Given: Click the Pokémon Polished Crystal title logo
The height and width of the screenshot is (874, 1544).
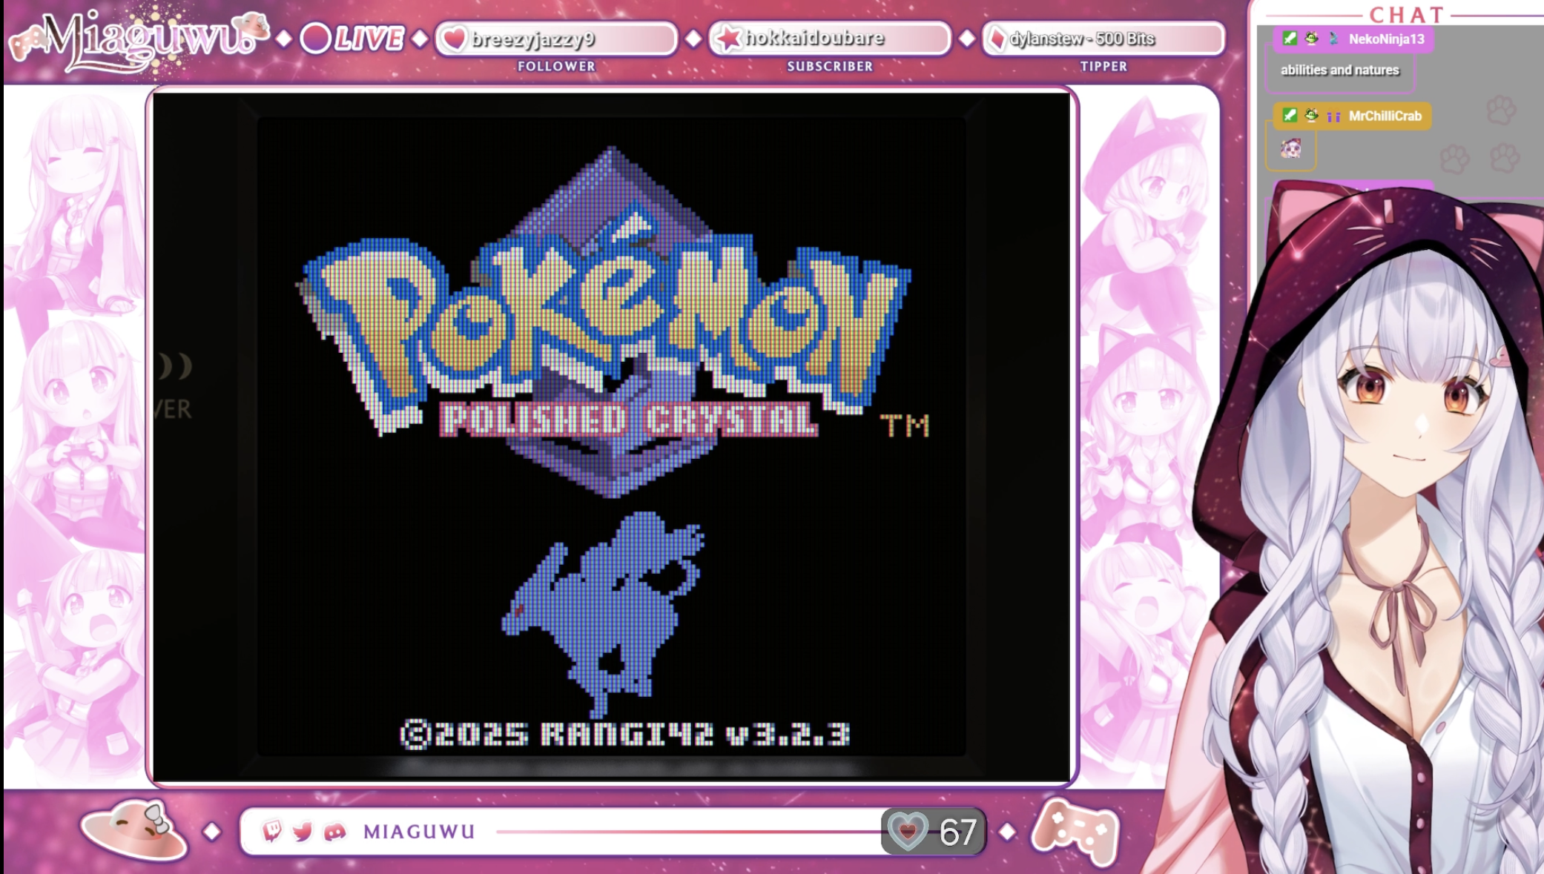Looking at the screenshot, I should tap(608, 326).
